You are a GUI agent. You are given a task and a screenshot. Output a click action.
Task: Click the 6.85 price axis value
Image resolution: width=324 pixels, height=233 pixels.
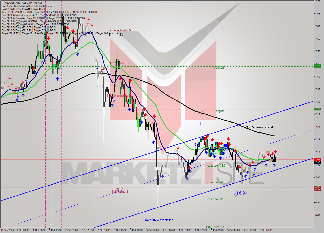317,215
